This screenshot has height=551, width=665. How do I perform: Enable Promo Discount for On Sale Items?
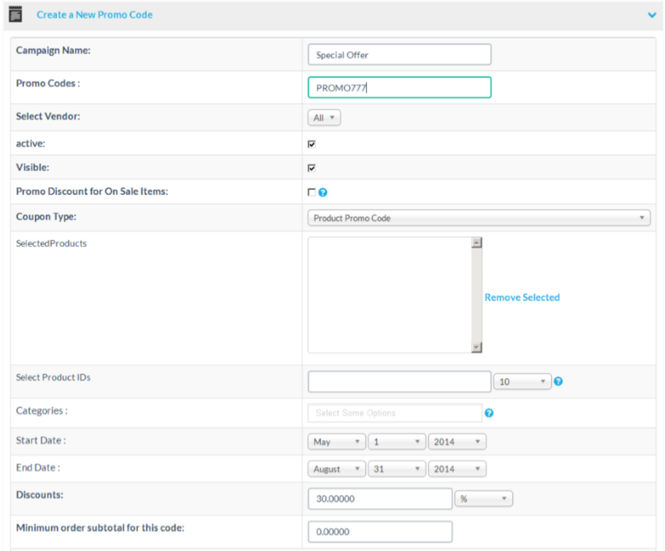(x=312, y=193)
